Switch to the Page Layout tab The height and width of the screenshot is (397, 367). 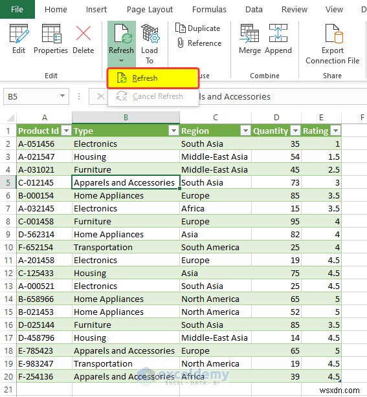150,9
